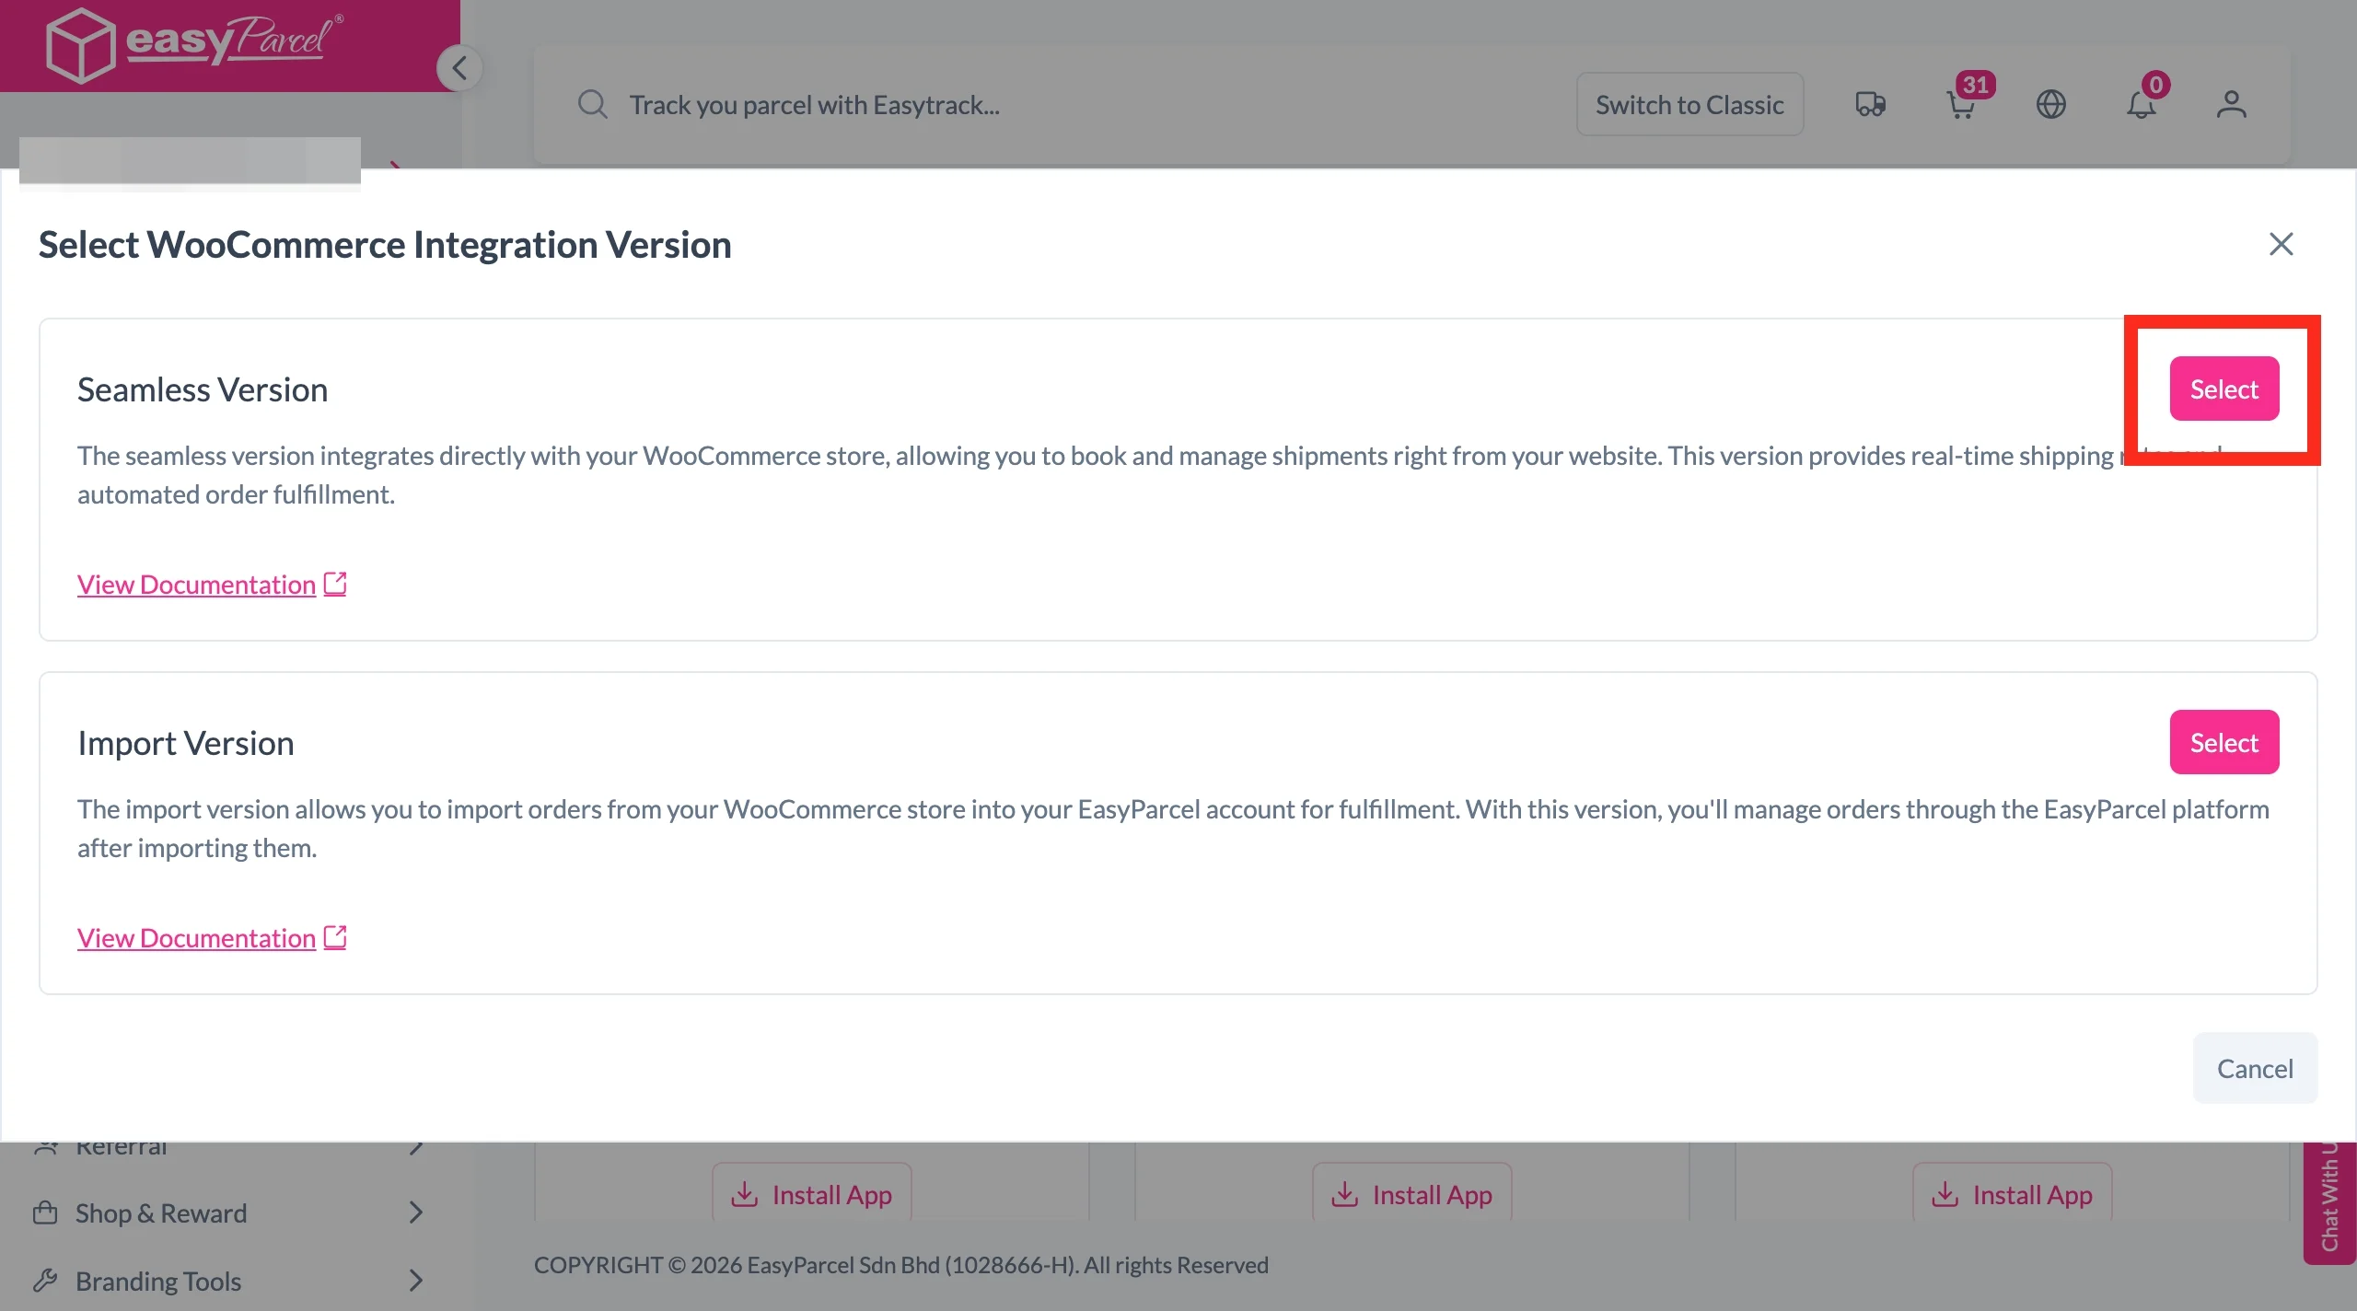Select the Seamless Version integration
This screenshot has height=1311, width=2357.
click(2224, 389)
